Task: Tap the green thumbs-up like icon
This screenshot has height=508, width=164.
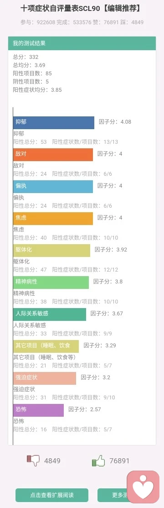Action: point(99,461)
